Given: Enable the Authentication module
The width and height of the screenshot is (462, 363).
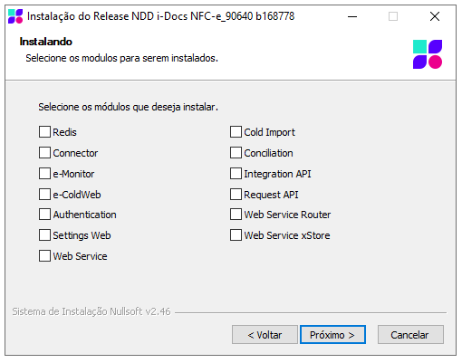Looking at the screenshot, I should point(44,215).
